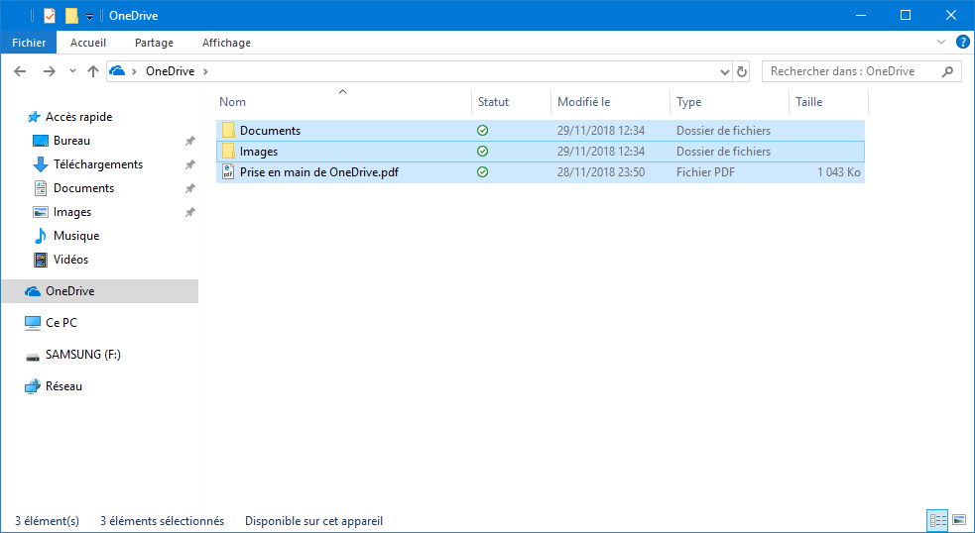975x533 pixels.
Task: Switch to the Accueil ribbon tab
Action: click(87, 43)
